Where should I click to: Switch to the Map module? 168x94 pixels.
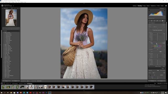144,6
